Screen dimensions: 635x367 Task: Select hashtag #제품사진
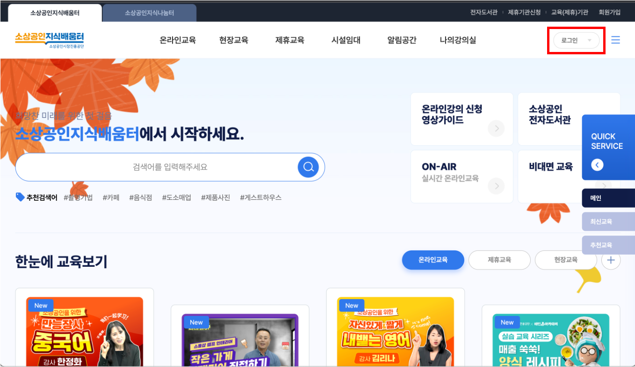pos(216,198)
